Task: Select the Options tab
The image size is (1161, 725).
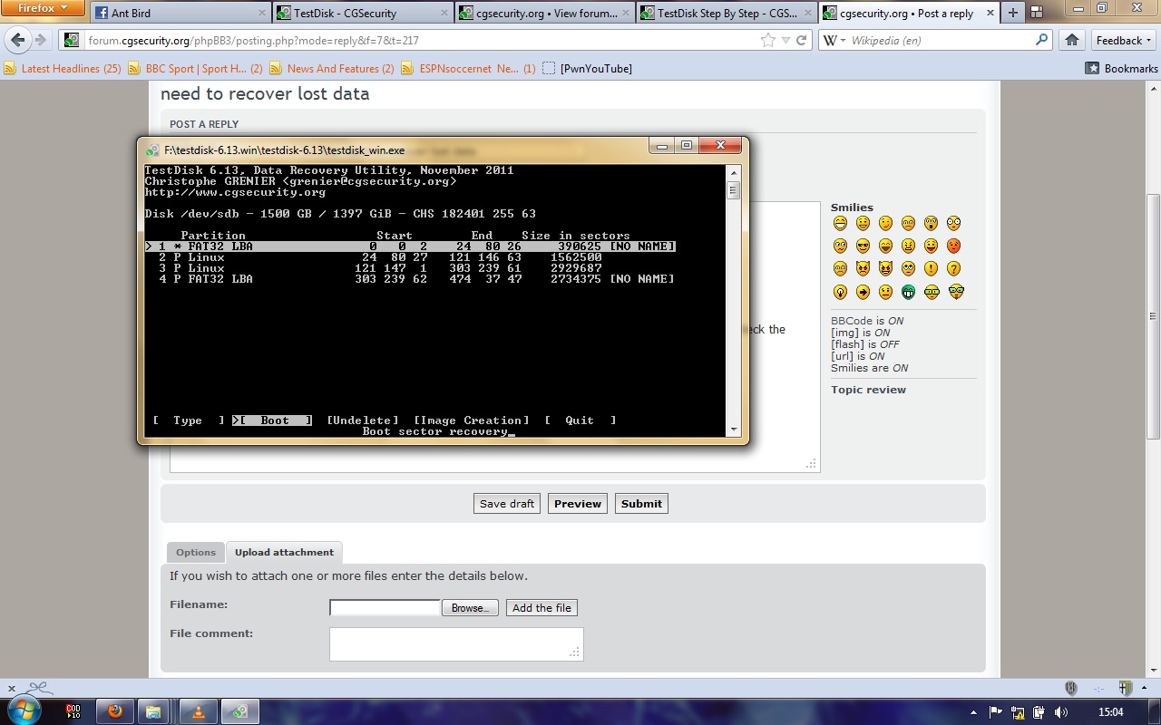Action: pos(196,553)
